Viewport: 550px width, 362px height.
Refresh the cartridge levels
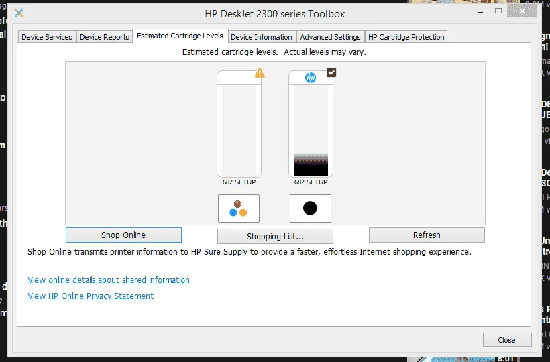click(x=427, y=235)
